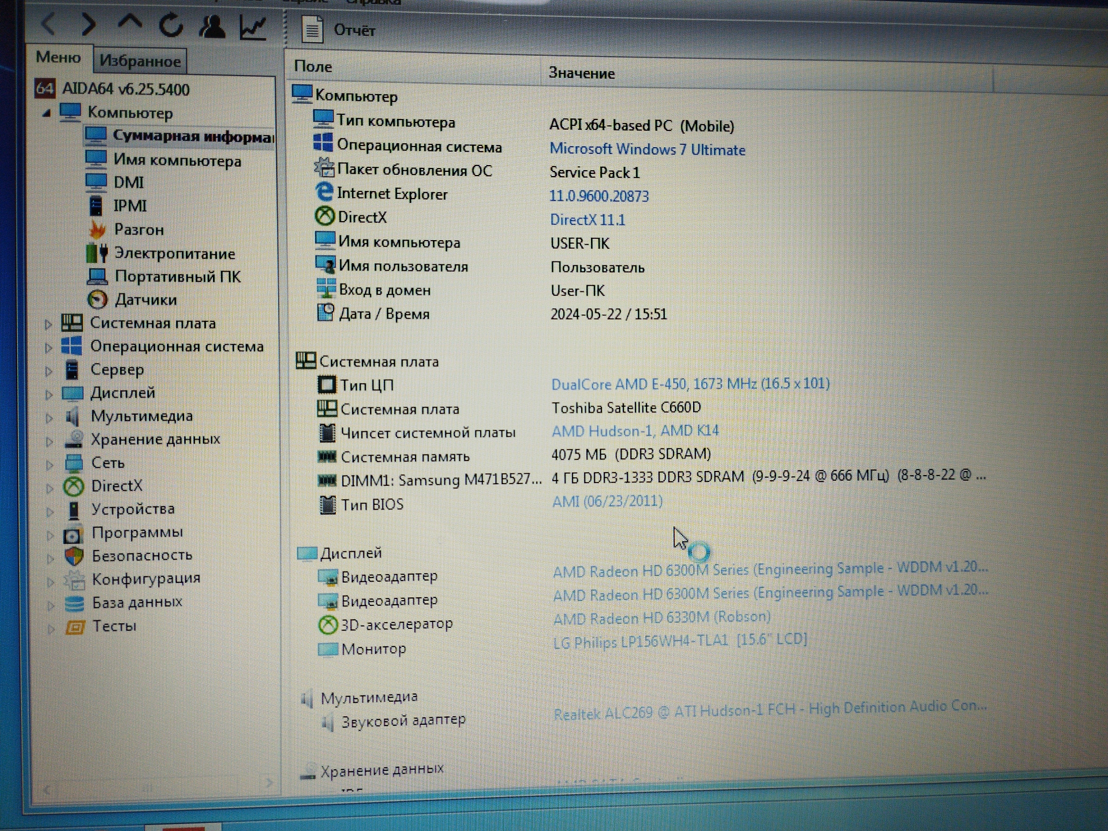This screenshot has height=831, width=1108.
Task: Click the Конфигурация icon in tree
Action: coord(74,579)
